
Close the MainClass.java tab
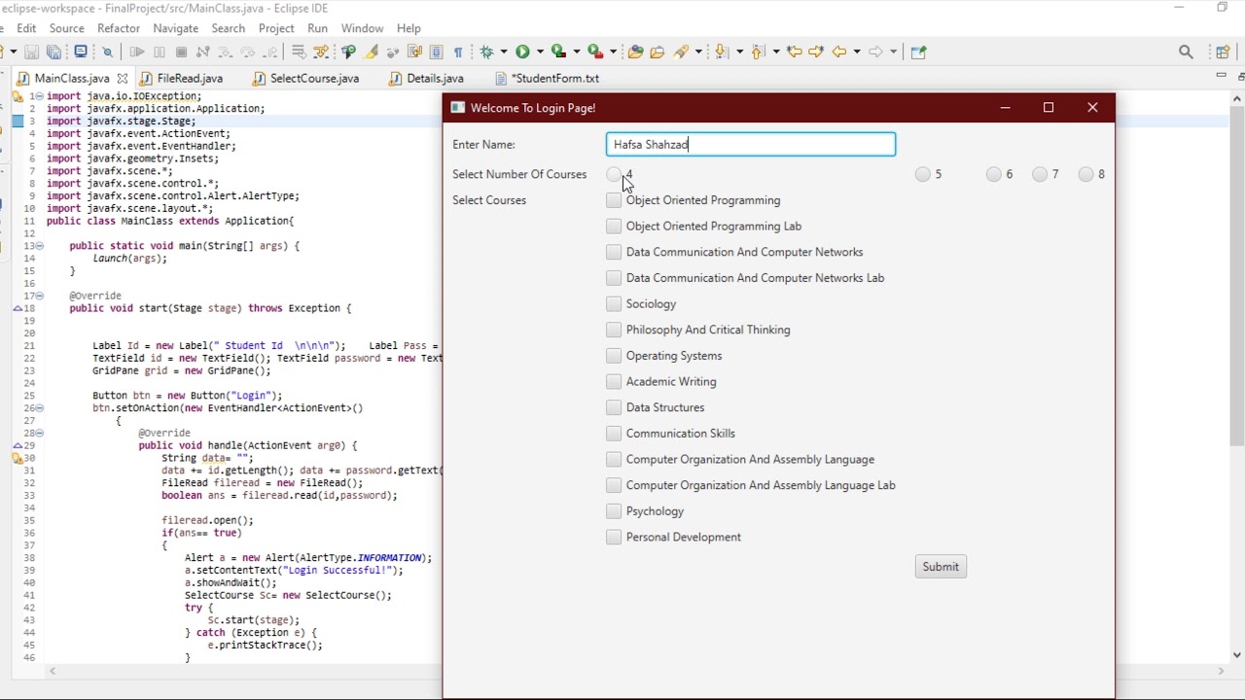tap(123, 79)
